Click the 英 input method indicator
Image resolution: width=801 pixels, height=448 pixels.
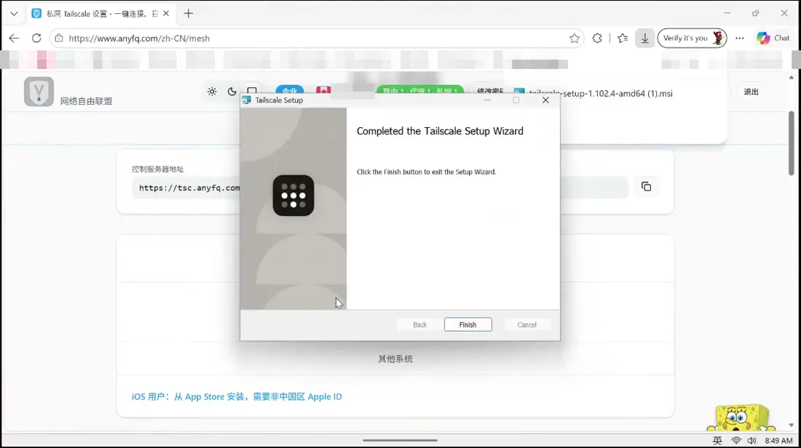[717, 440]
